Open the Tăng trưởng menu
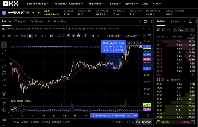Viewport: 198px width, 127px height. coord(96,4)
